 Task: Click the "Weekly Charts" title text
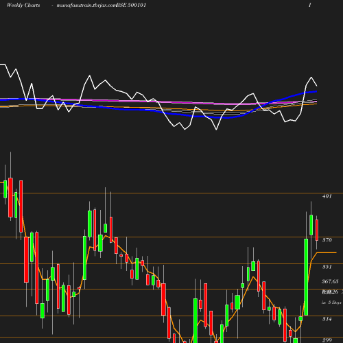click(23, 5)
